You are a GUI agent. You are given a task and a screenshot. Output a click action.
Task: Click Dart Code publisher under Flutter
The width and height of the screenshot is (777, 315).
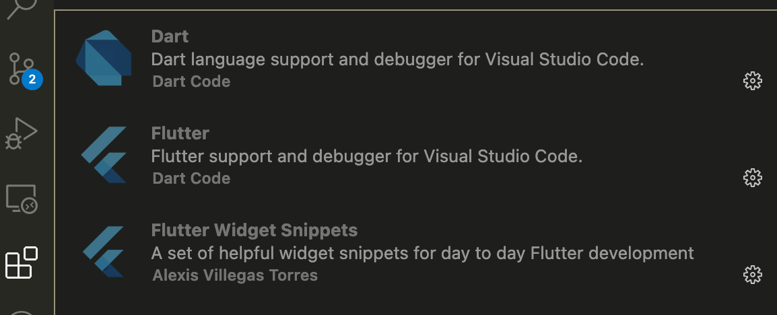pyautogui.click(x=191, y=178)
